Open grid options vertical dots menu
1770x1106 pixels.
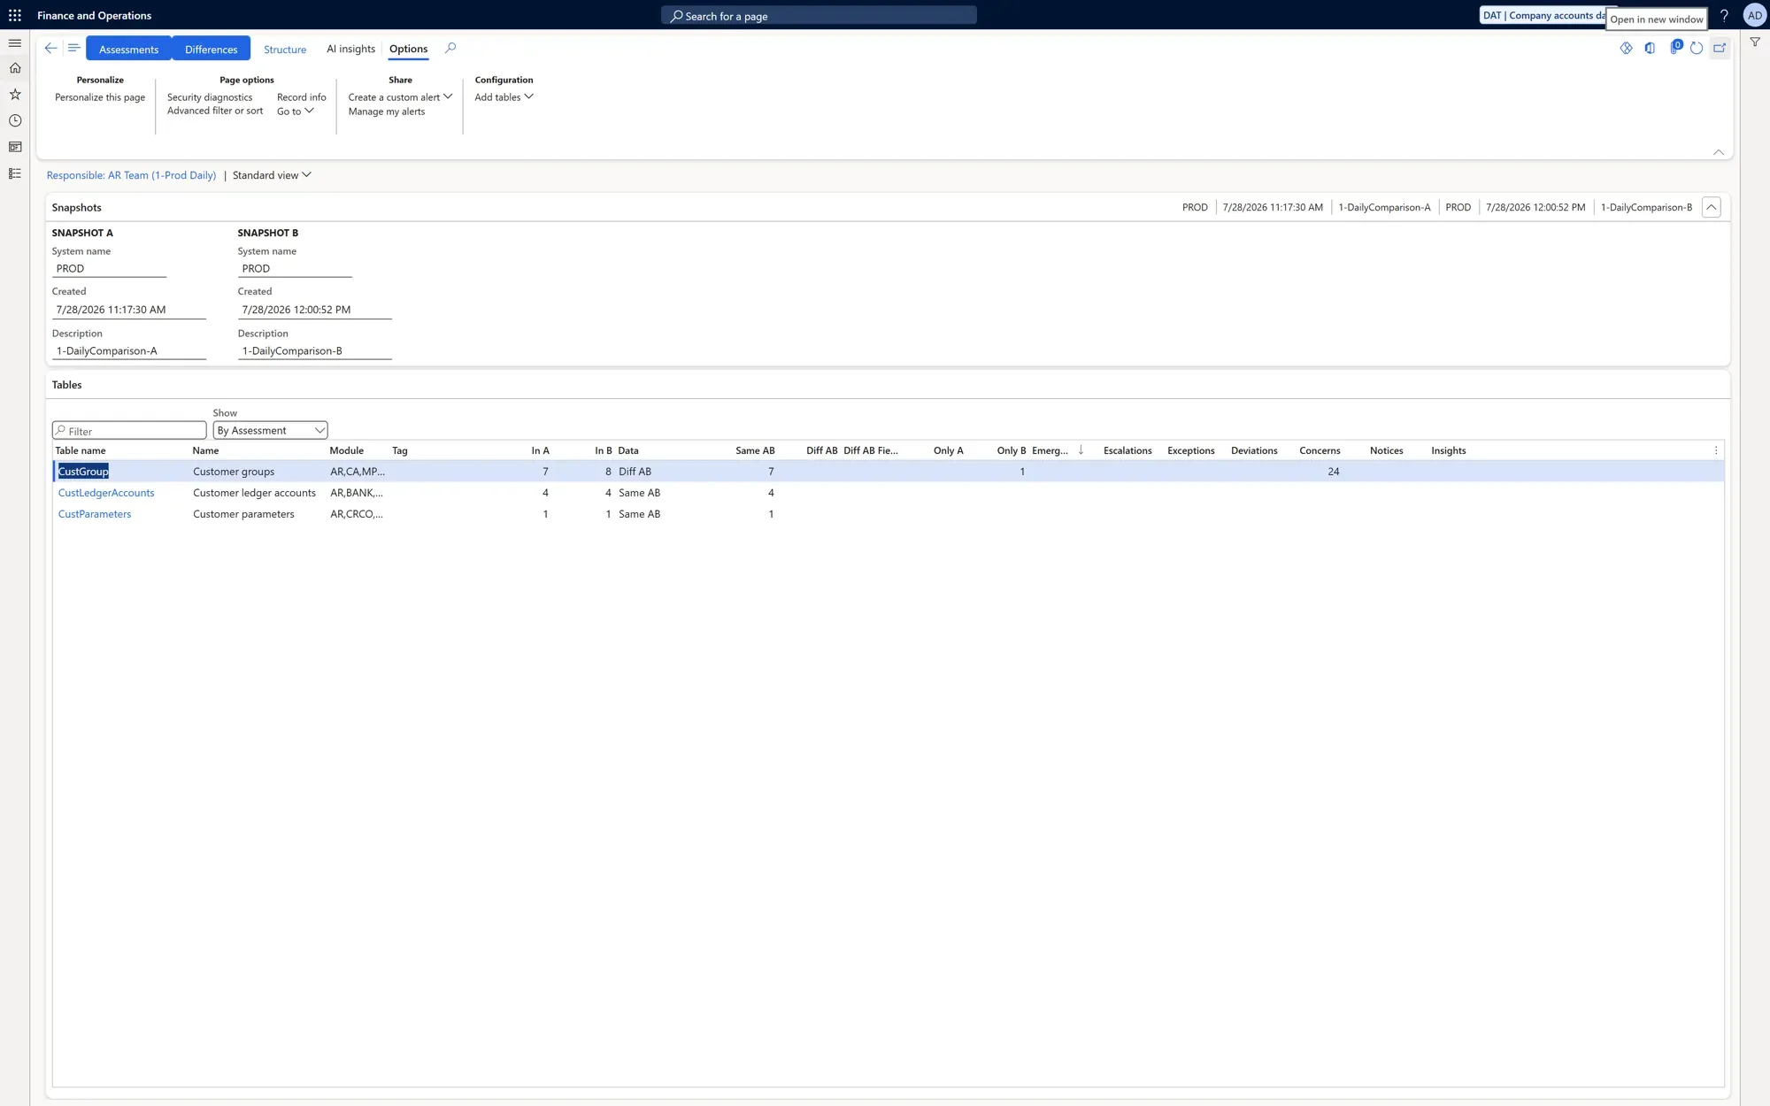pyautogui.click(x=1716, y=450)
